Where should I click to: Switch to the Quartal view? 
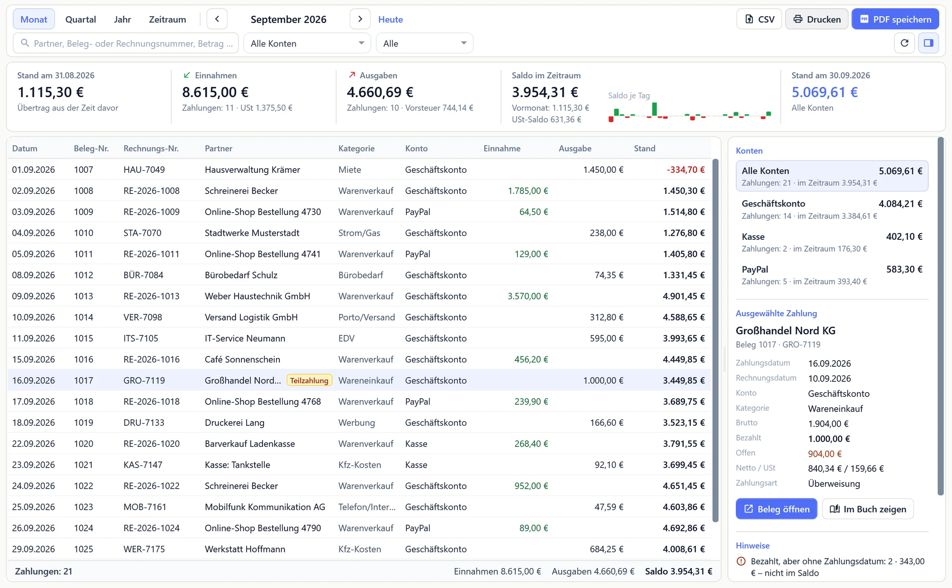pos(80,19)
